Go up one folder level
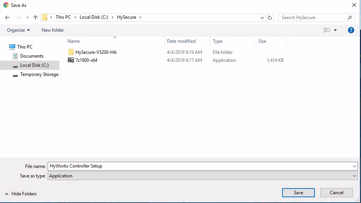 [35, 18]
